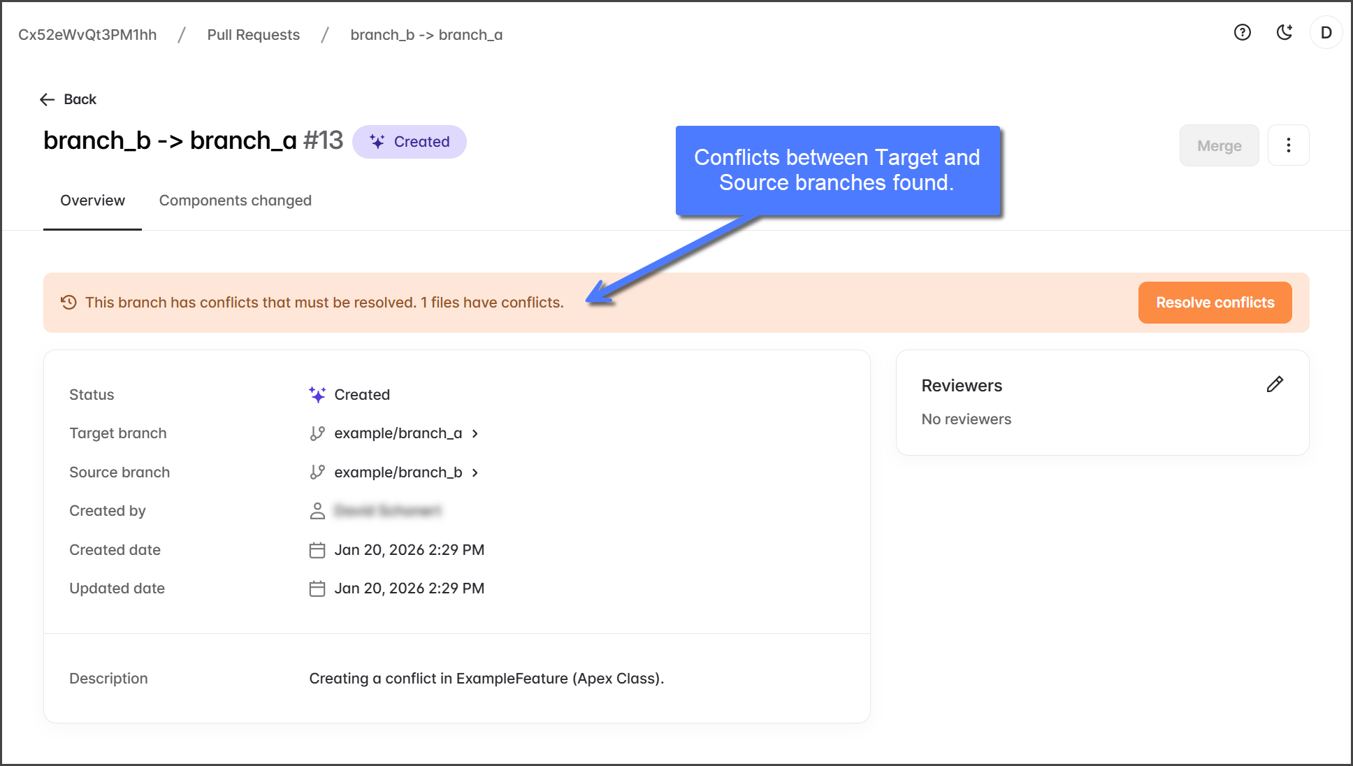
Task: Toggle dark mode moon icon
Action: coord(1284,33)
